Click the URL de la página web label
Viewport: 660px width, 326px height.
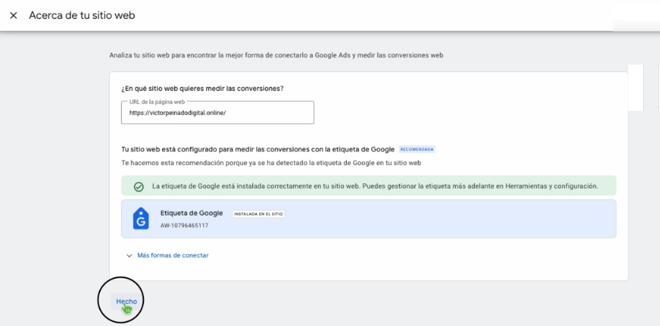[x=158, y=101]
